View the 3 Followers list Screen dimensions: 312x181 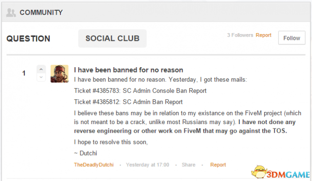[x=240, y=35]
